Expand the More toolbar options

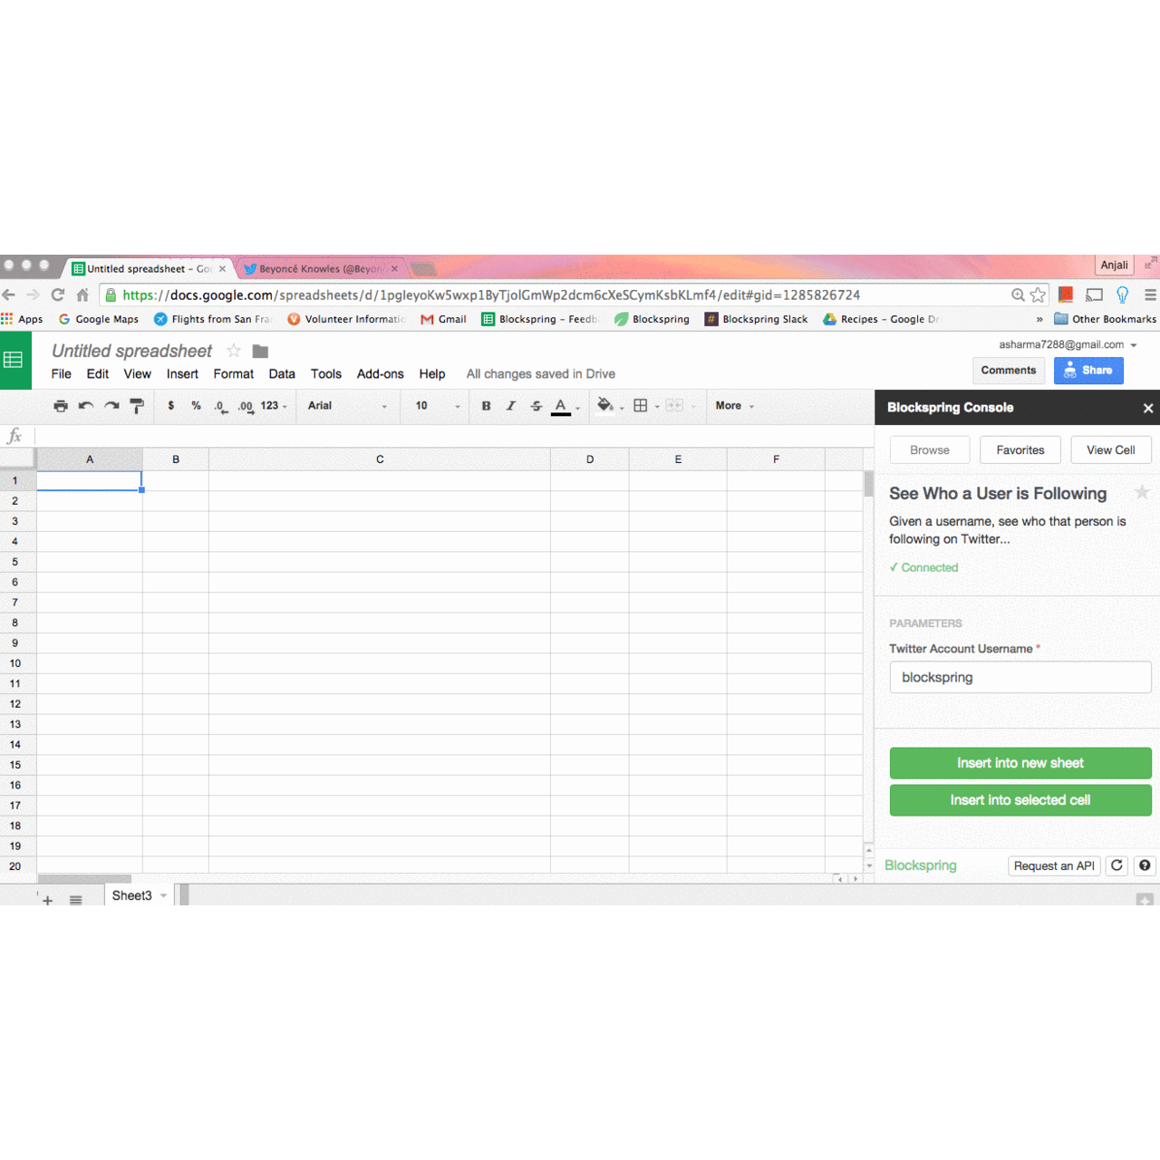tap(734, 406)
